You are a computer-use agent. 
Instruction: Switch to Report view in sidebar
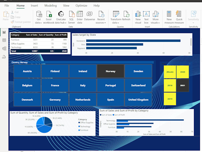(x=4, y=32)
